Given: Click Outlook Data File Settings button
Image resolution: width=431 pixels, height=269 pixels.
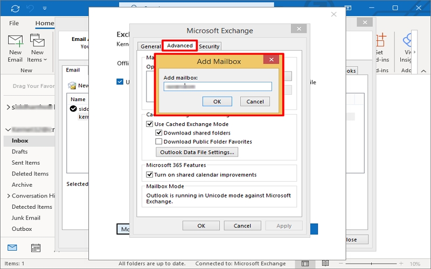Looking at the screenshot, I should [x=197, y=152].
